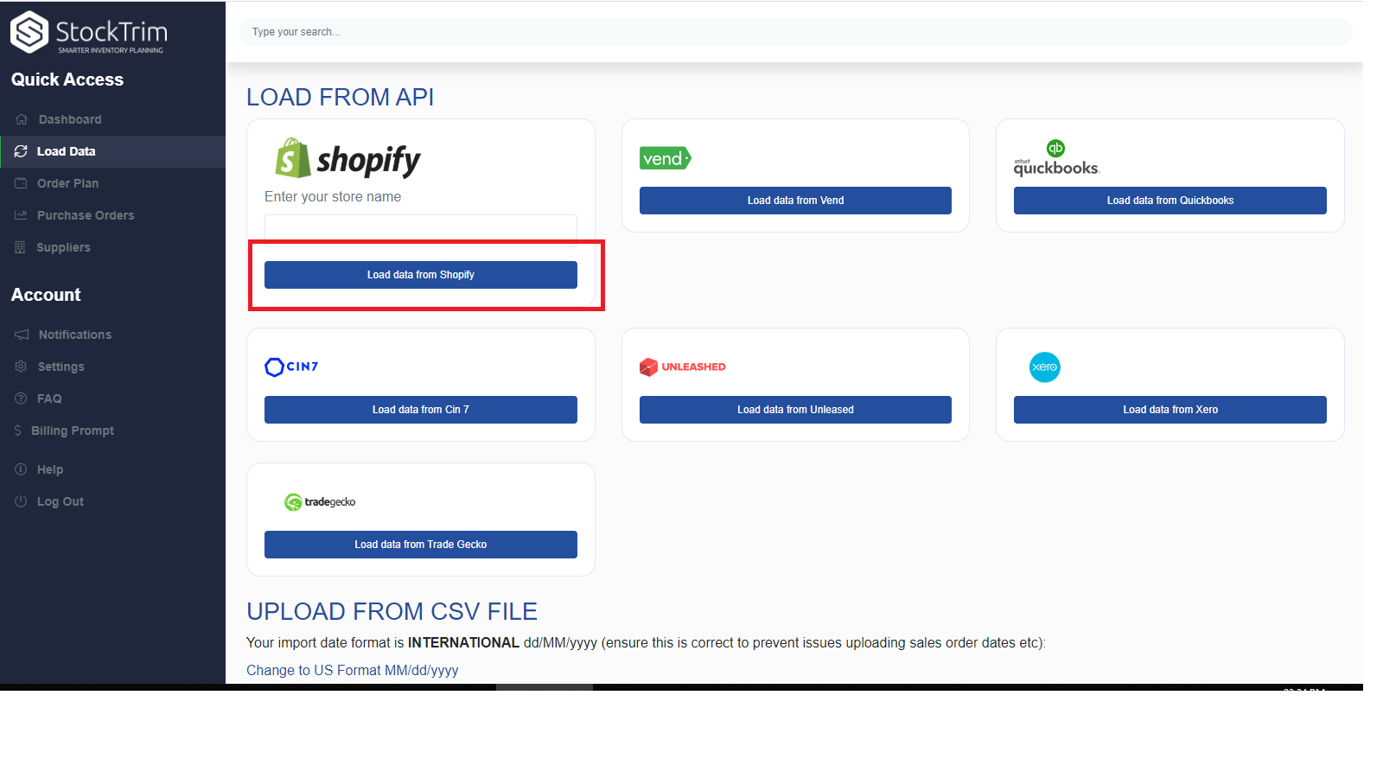Click the Xero logo
The image size is (1383, 778).
1045,367
